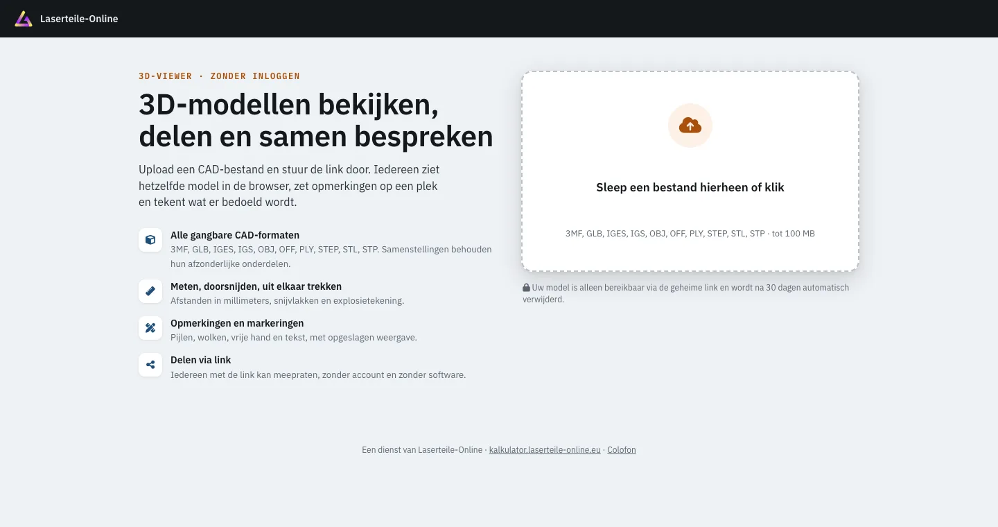Click the padlock icon below the upload box
Image resolution: width=998 pixels, height=527 pixels.
click(527, 287)
